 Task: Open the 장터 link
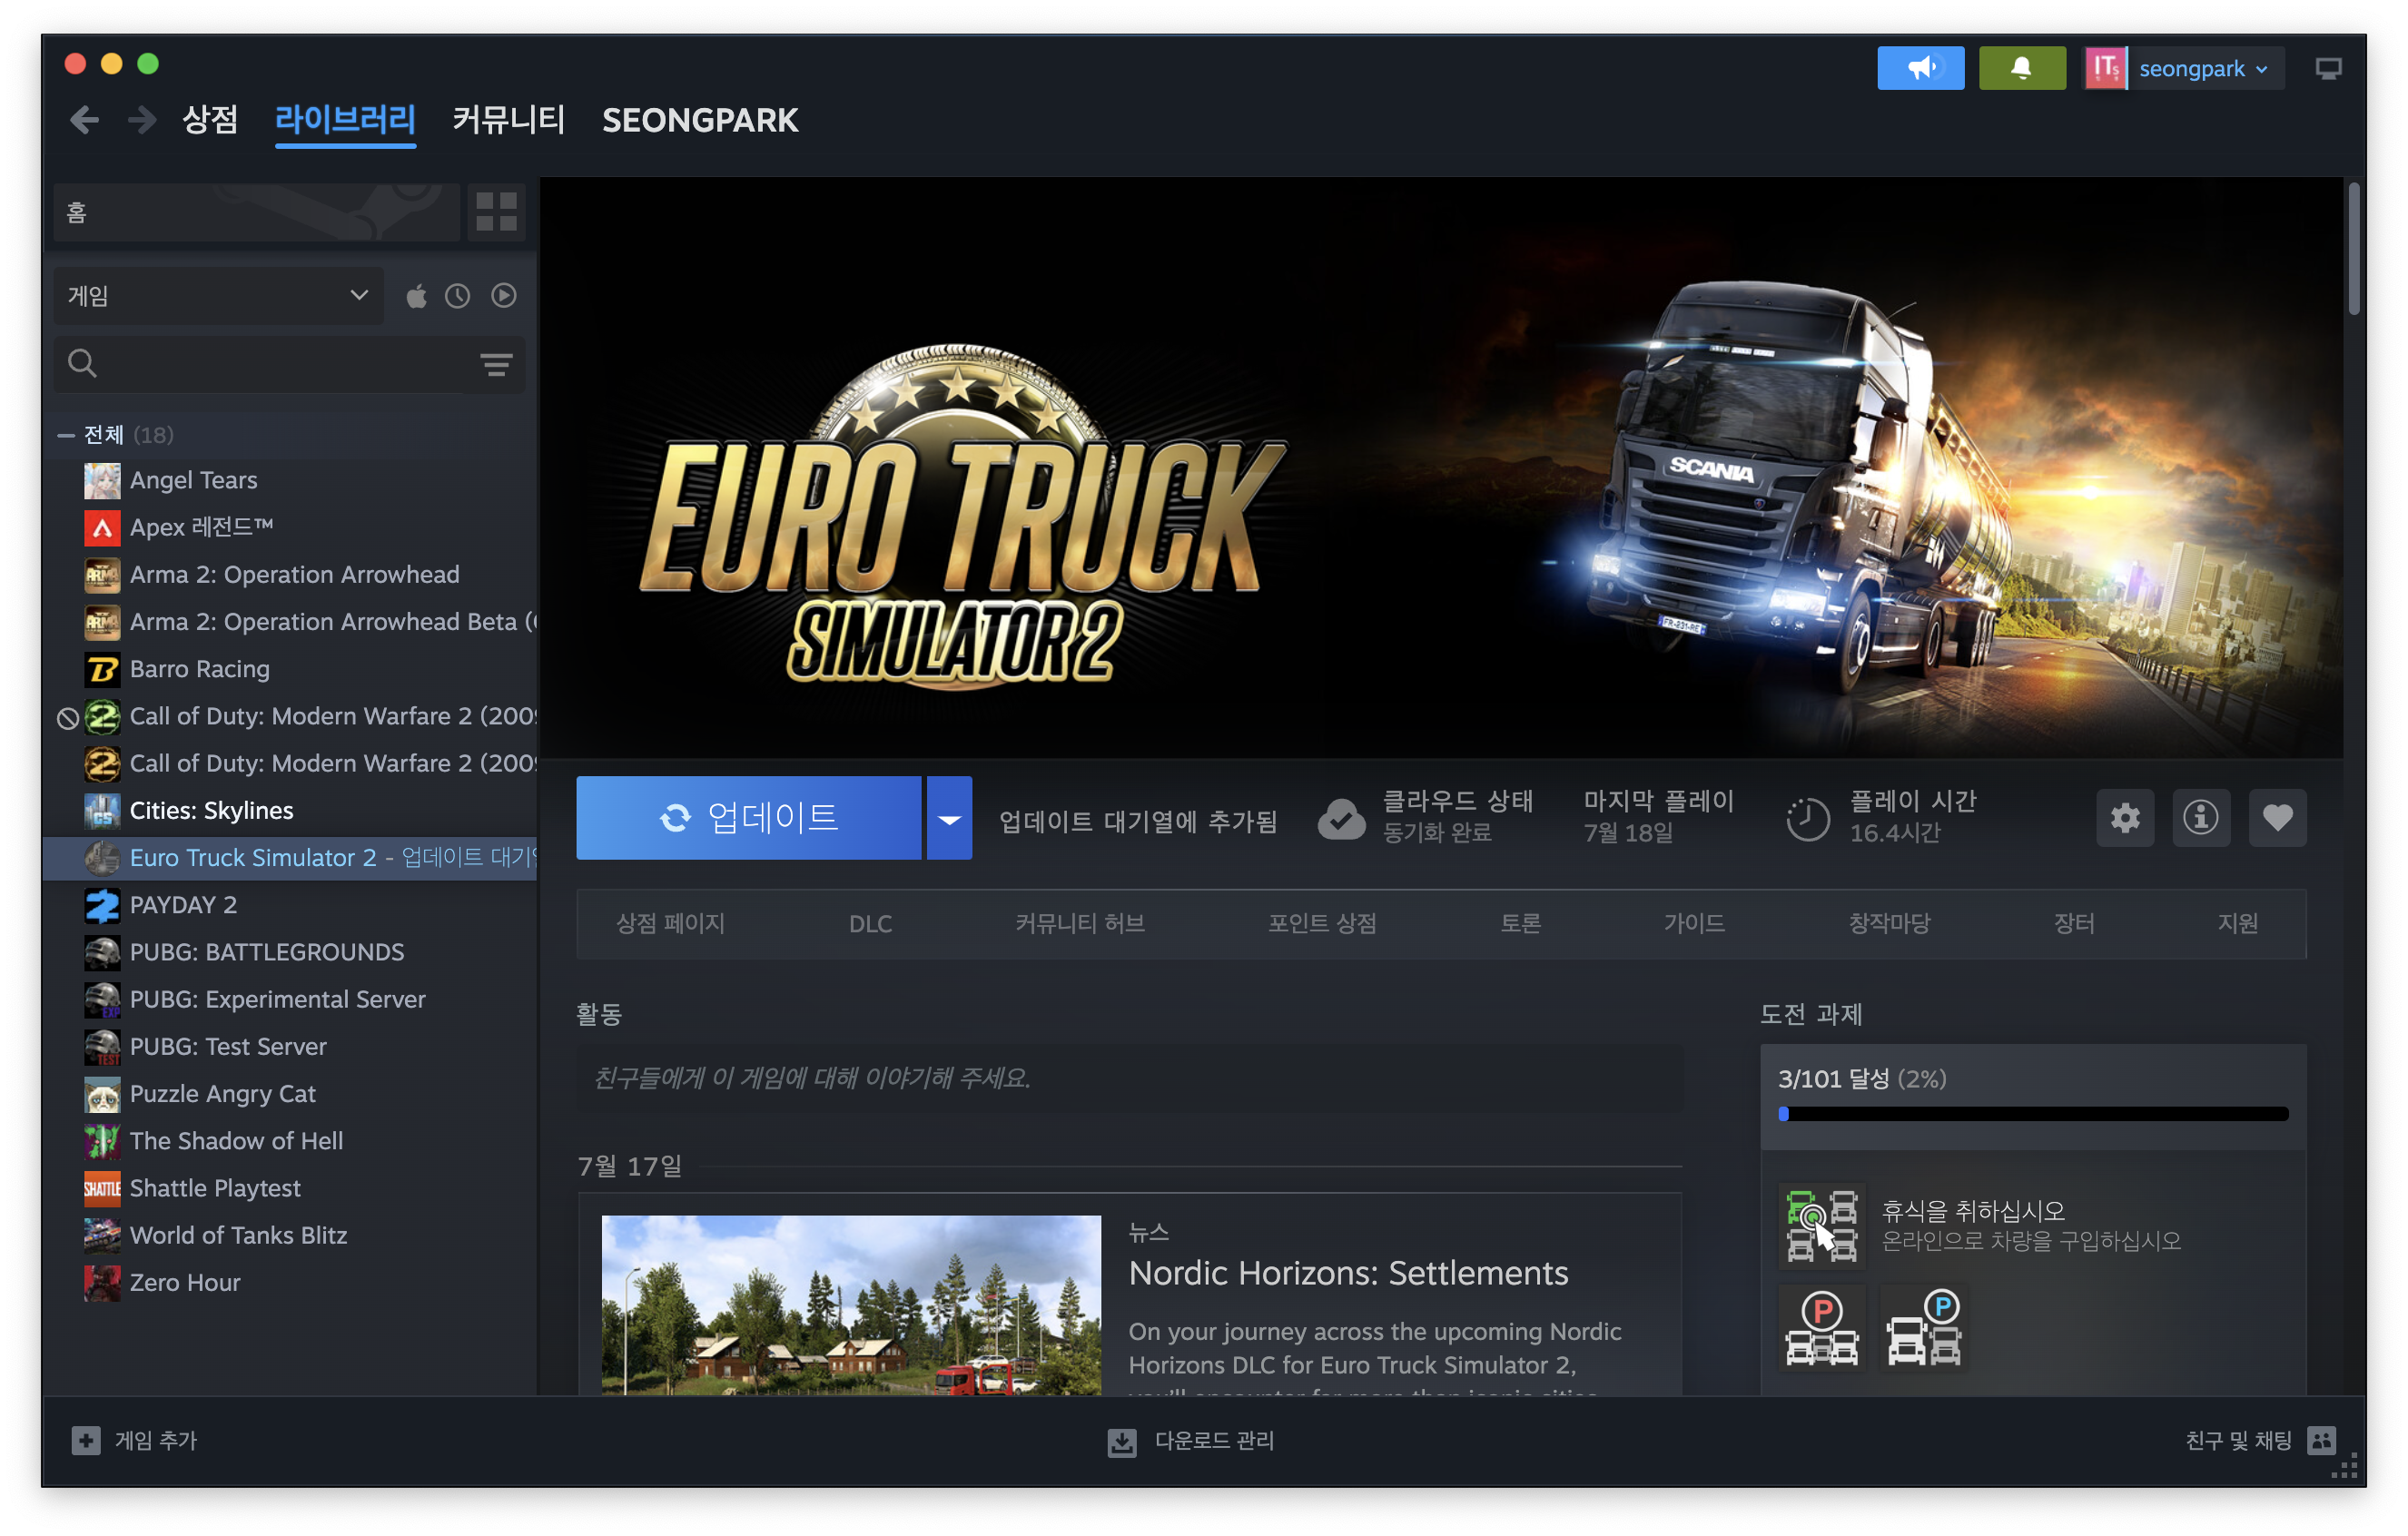tap(2074, 924)
